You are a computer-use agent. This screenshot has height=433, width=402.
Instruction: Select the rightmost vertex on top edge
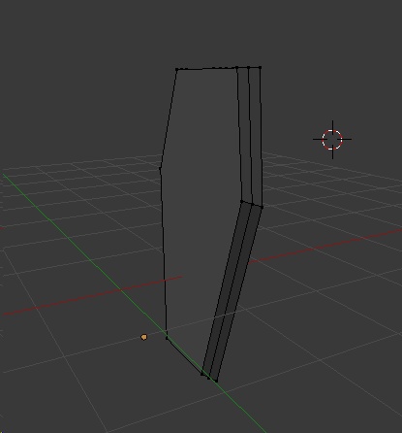pos(260,67)
